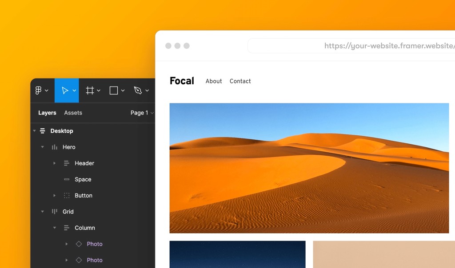Click the browser address bar URL field

pos(351,46)
